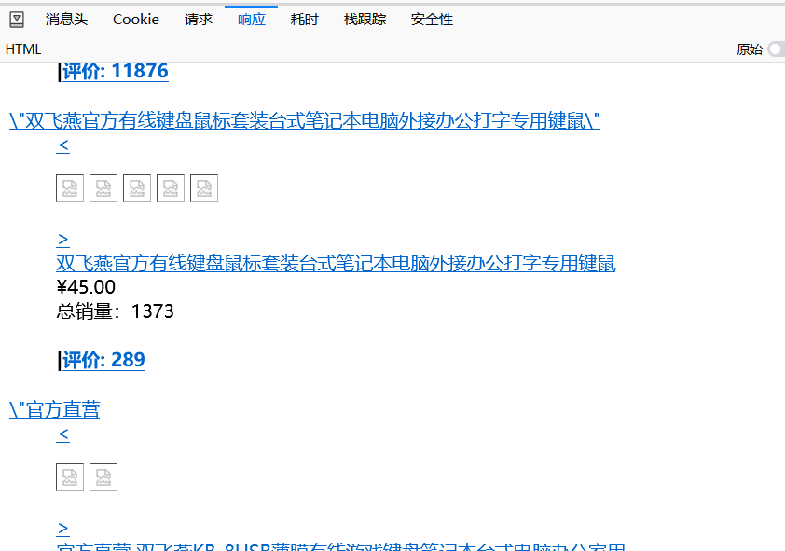Click the 原始 label
The width and height of the screenshot is (785, 551).
click(x=750, y=49)
